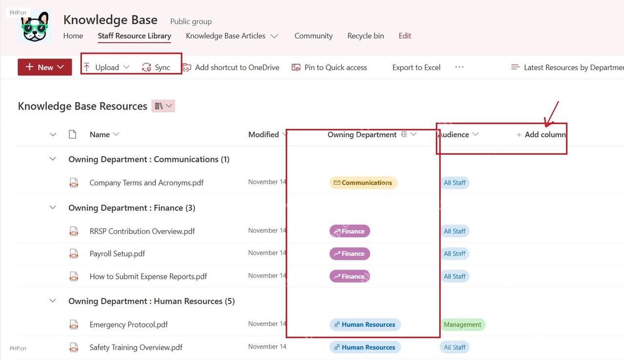Click the Add column header button

(x=541, y=134)
